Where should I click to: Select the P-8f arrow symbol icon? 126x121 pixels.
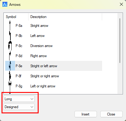(10, 76)
